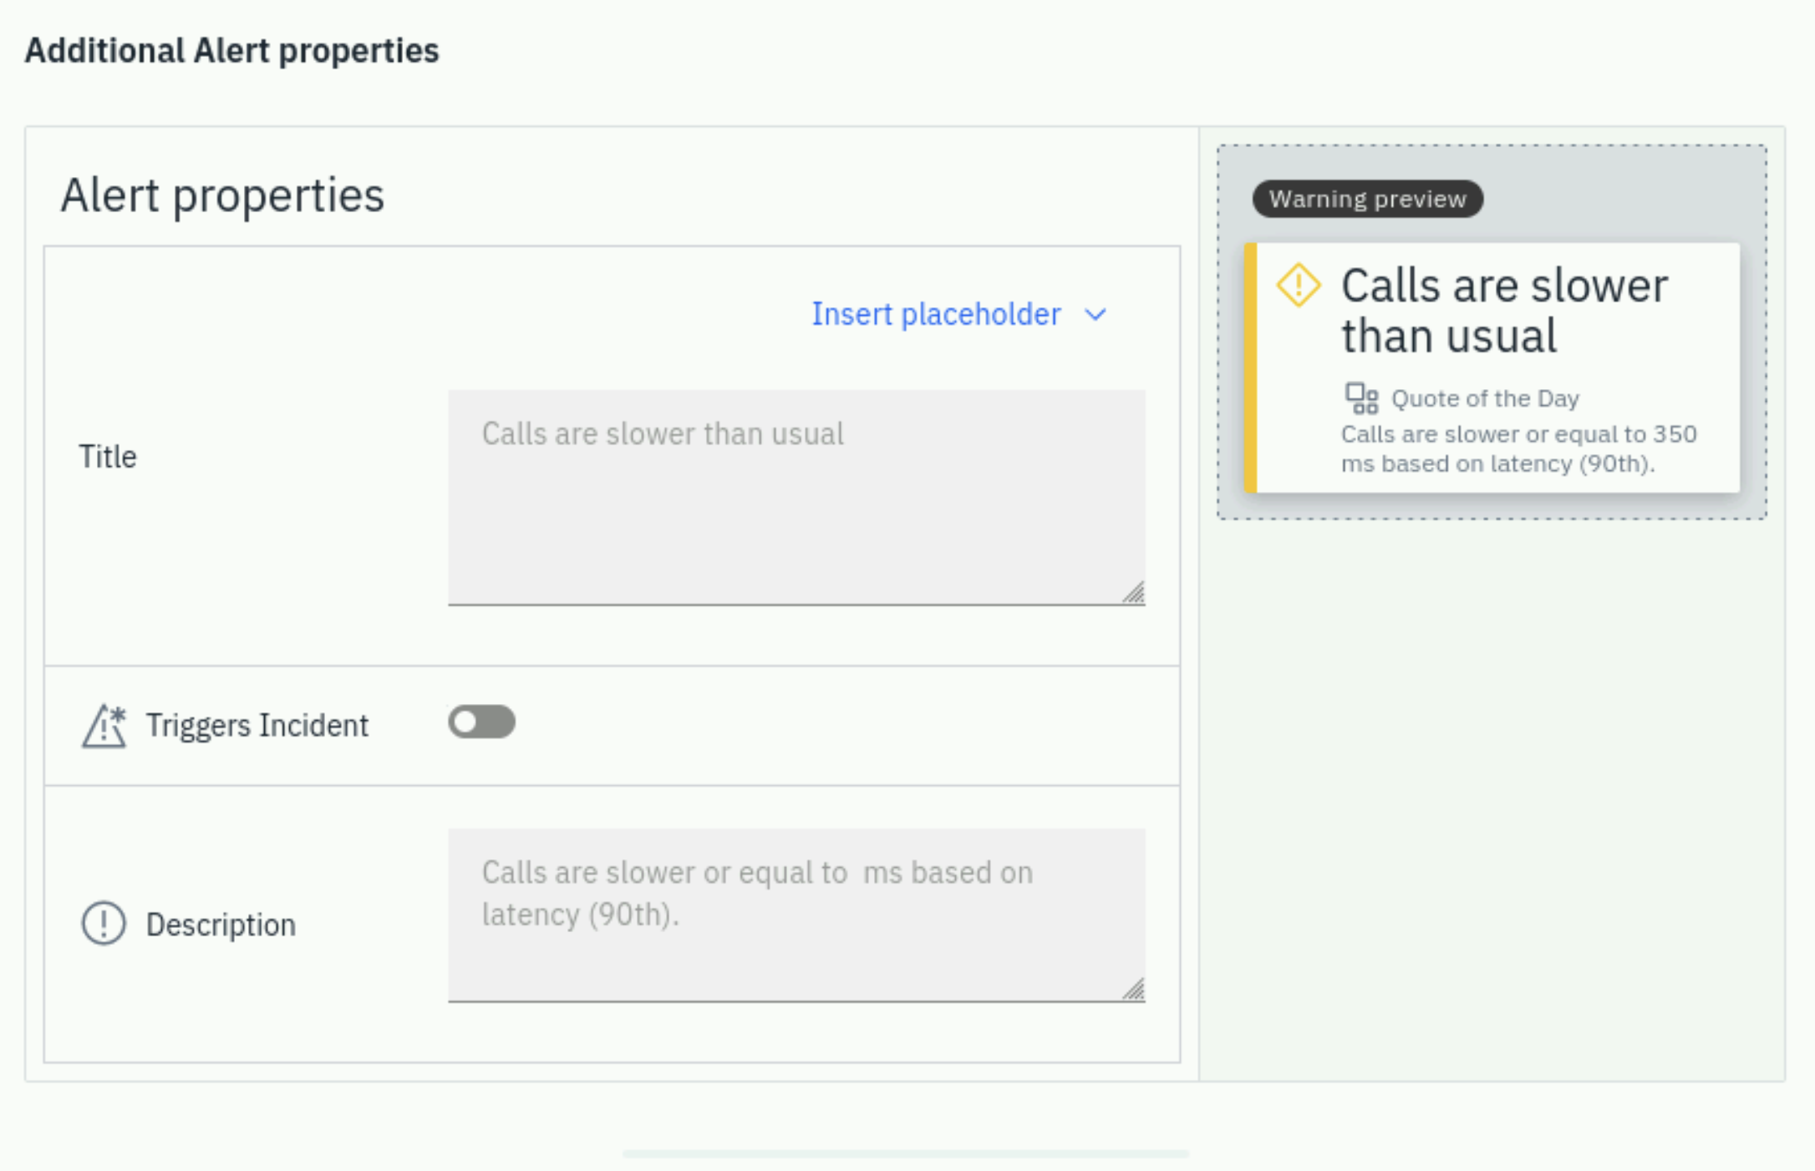Click the Additional Alert properties heading

tap(231, 51)
